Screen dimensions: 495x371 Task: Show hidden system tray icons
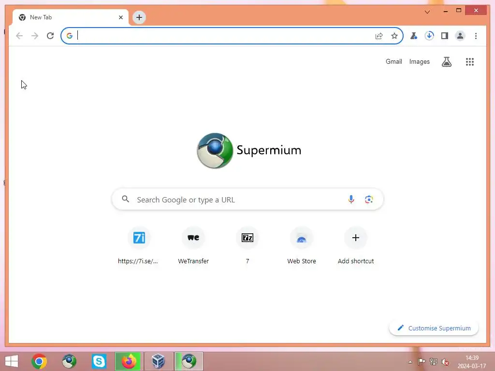[410, 362]
